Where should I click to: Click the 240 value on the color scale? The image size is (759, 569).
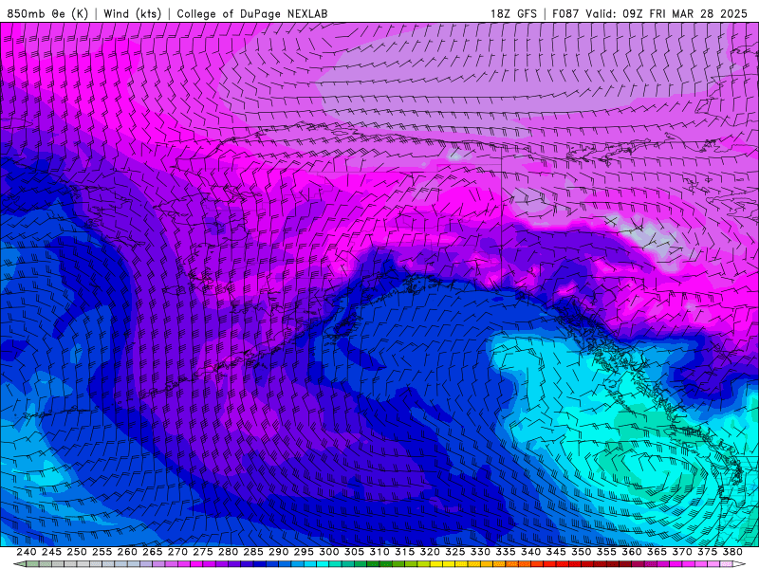(x=27, y=552)
